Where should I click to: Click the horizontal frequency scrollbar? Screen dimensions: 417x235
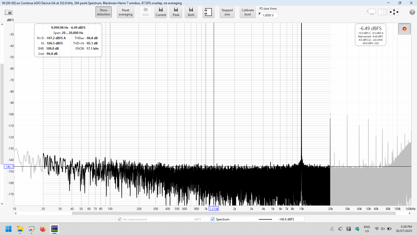click(x=234, y=213)
